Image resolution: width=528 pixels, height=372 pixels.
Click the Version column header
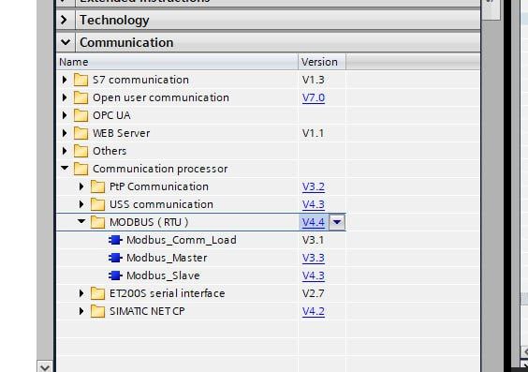point(322,62)
